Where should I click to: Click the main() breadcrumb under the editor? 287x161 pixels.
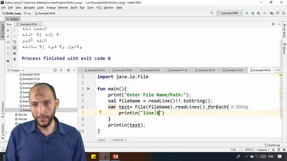tap(101, 140)
